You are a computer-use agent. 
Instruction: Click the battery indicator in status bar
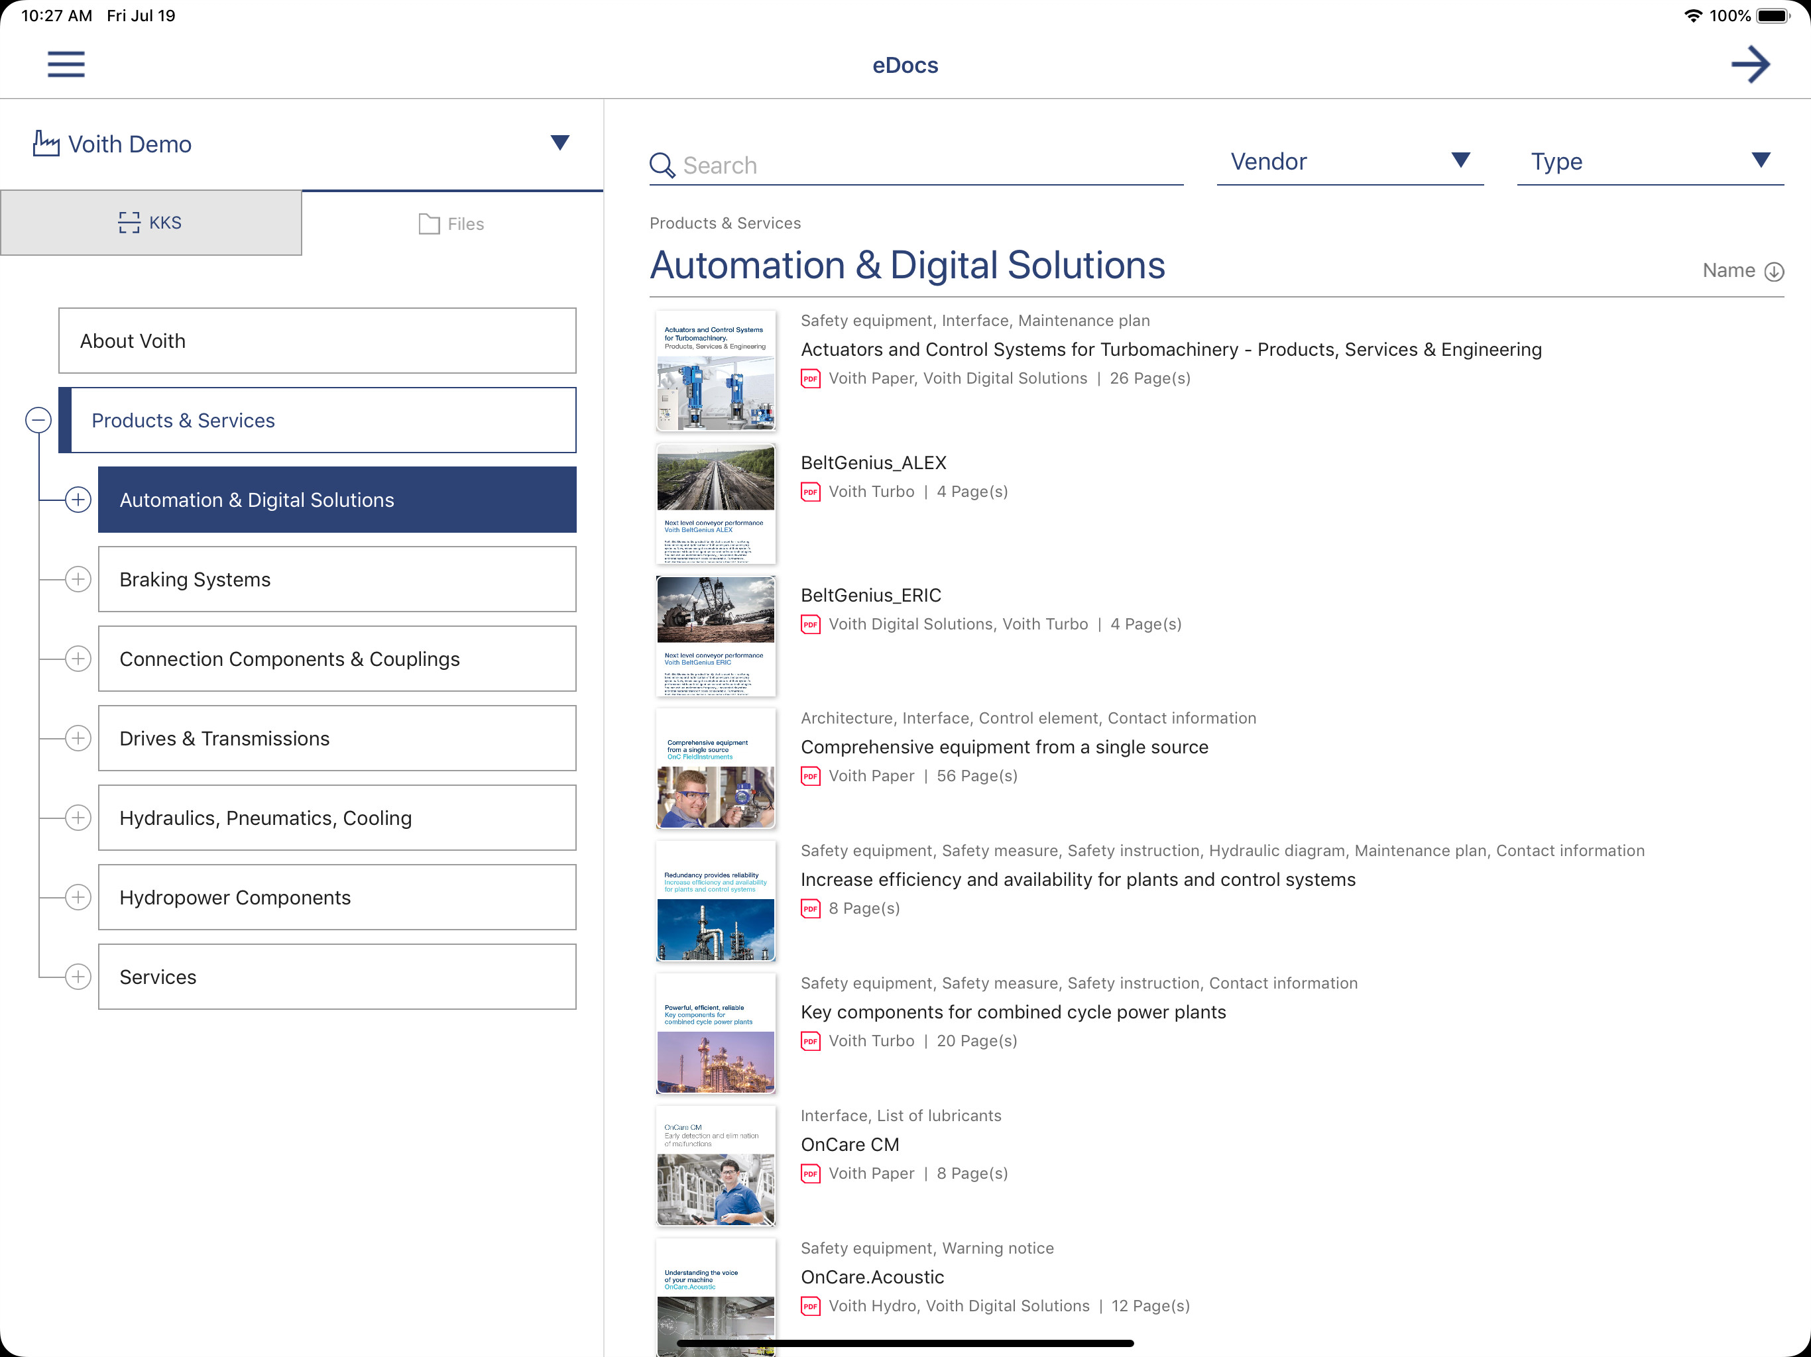point(1773,15)
